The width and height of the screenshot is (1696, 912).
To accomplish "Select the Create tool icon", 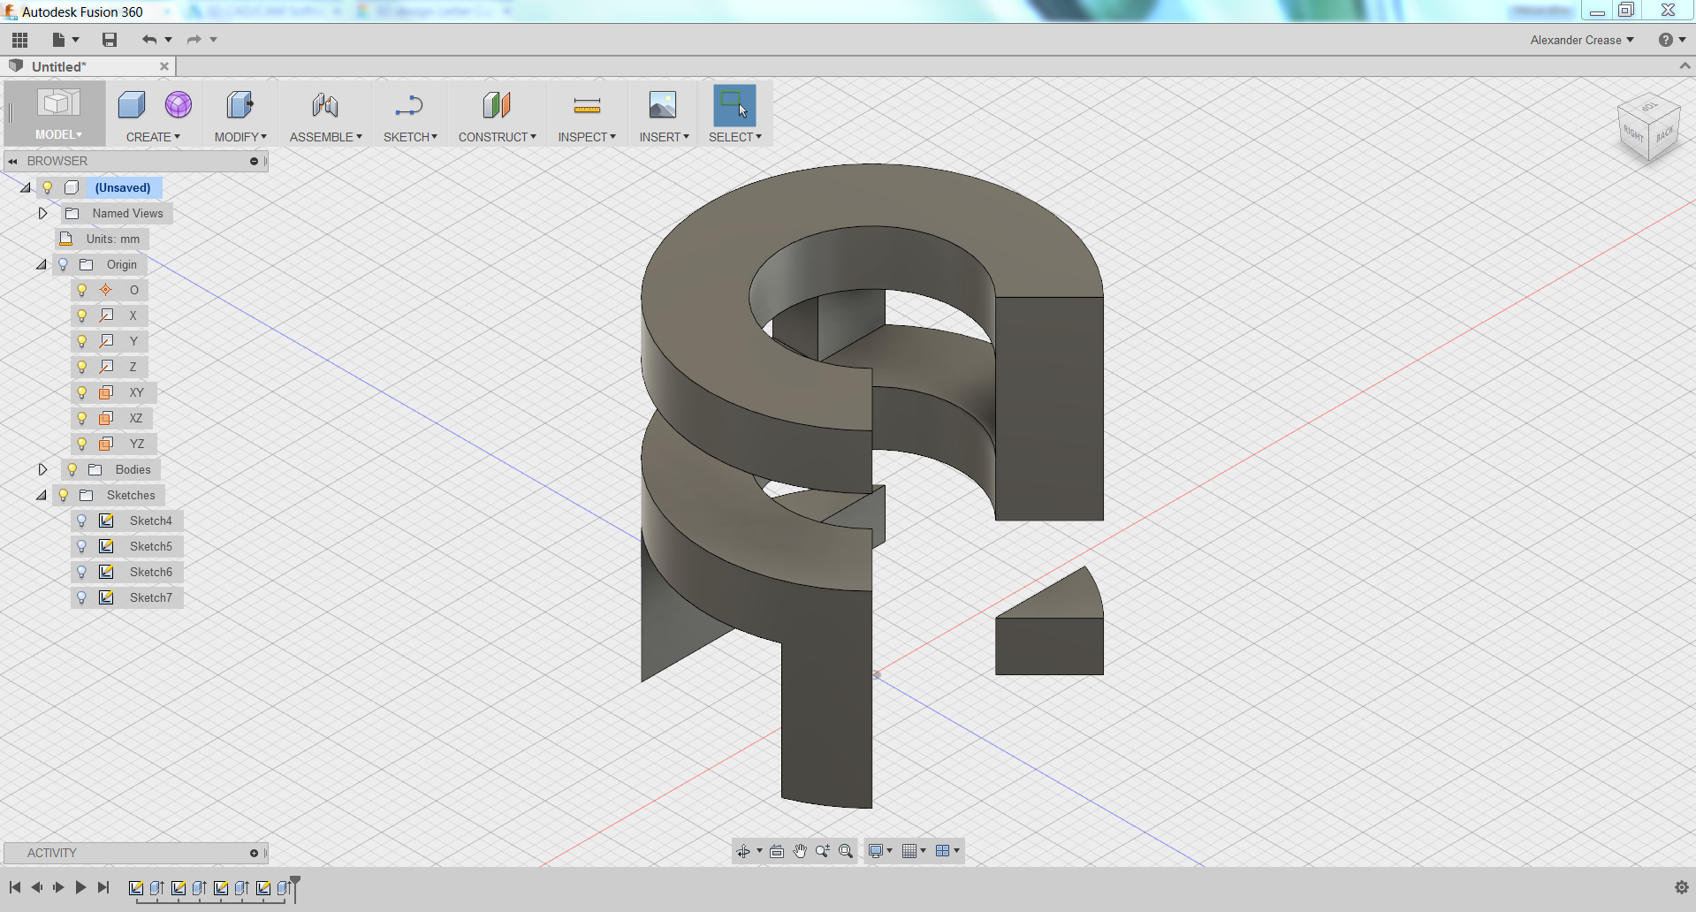I will (131, 103).
